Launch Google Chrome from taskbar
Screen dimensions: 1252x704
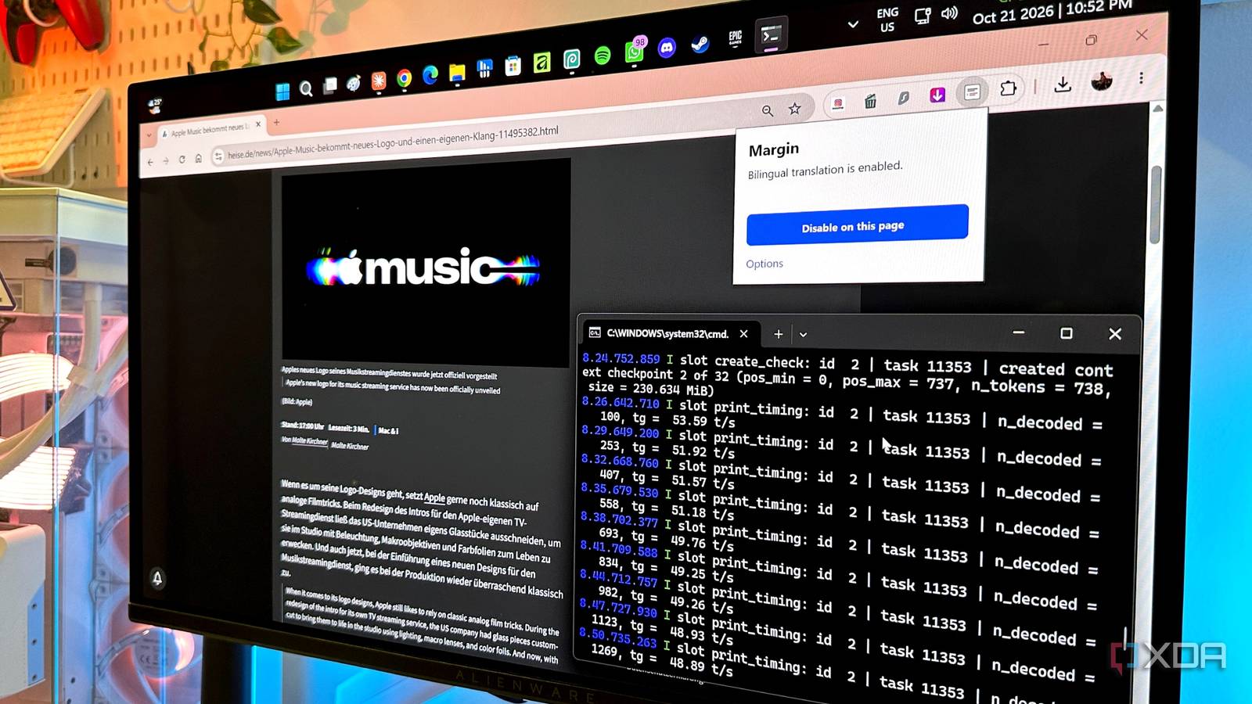404,78
